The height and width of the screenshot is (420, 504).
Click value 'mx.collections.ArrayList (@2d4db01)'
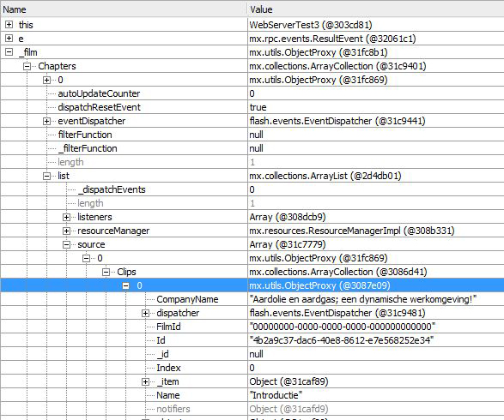(325, 176)
